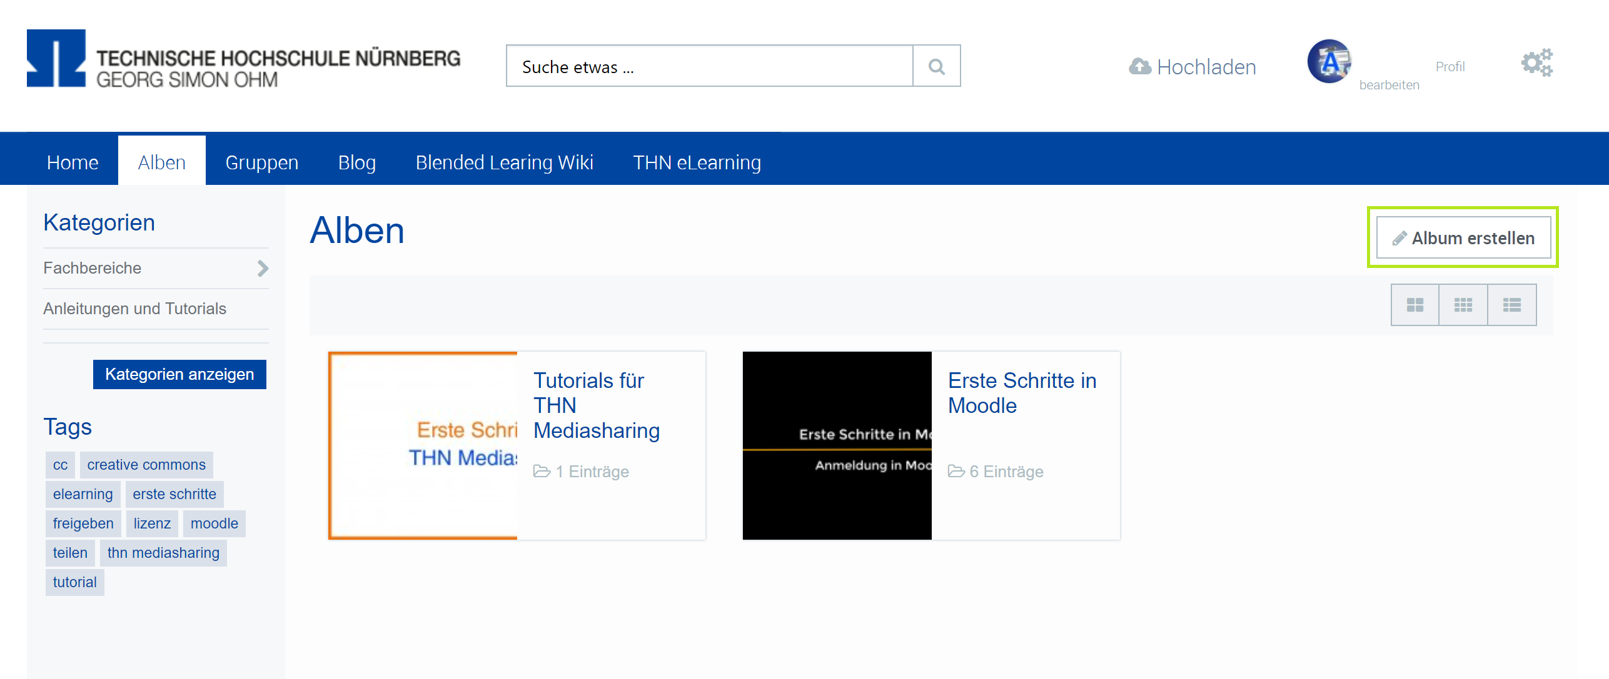Switch to small grid view
Viewport: 1609px width, 679px height.
tap(1463, 305)
